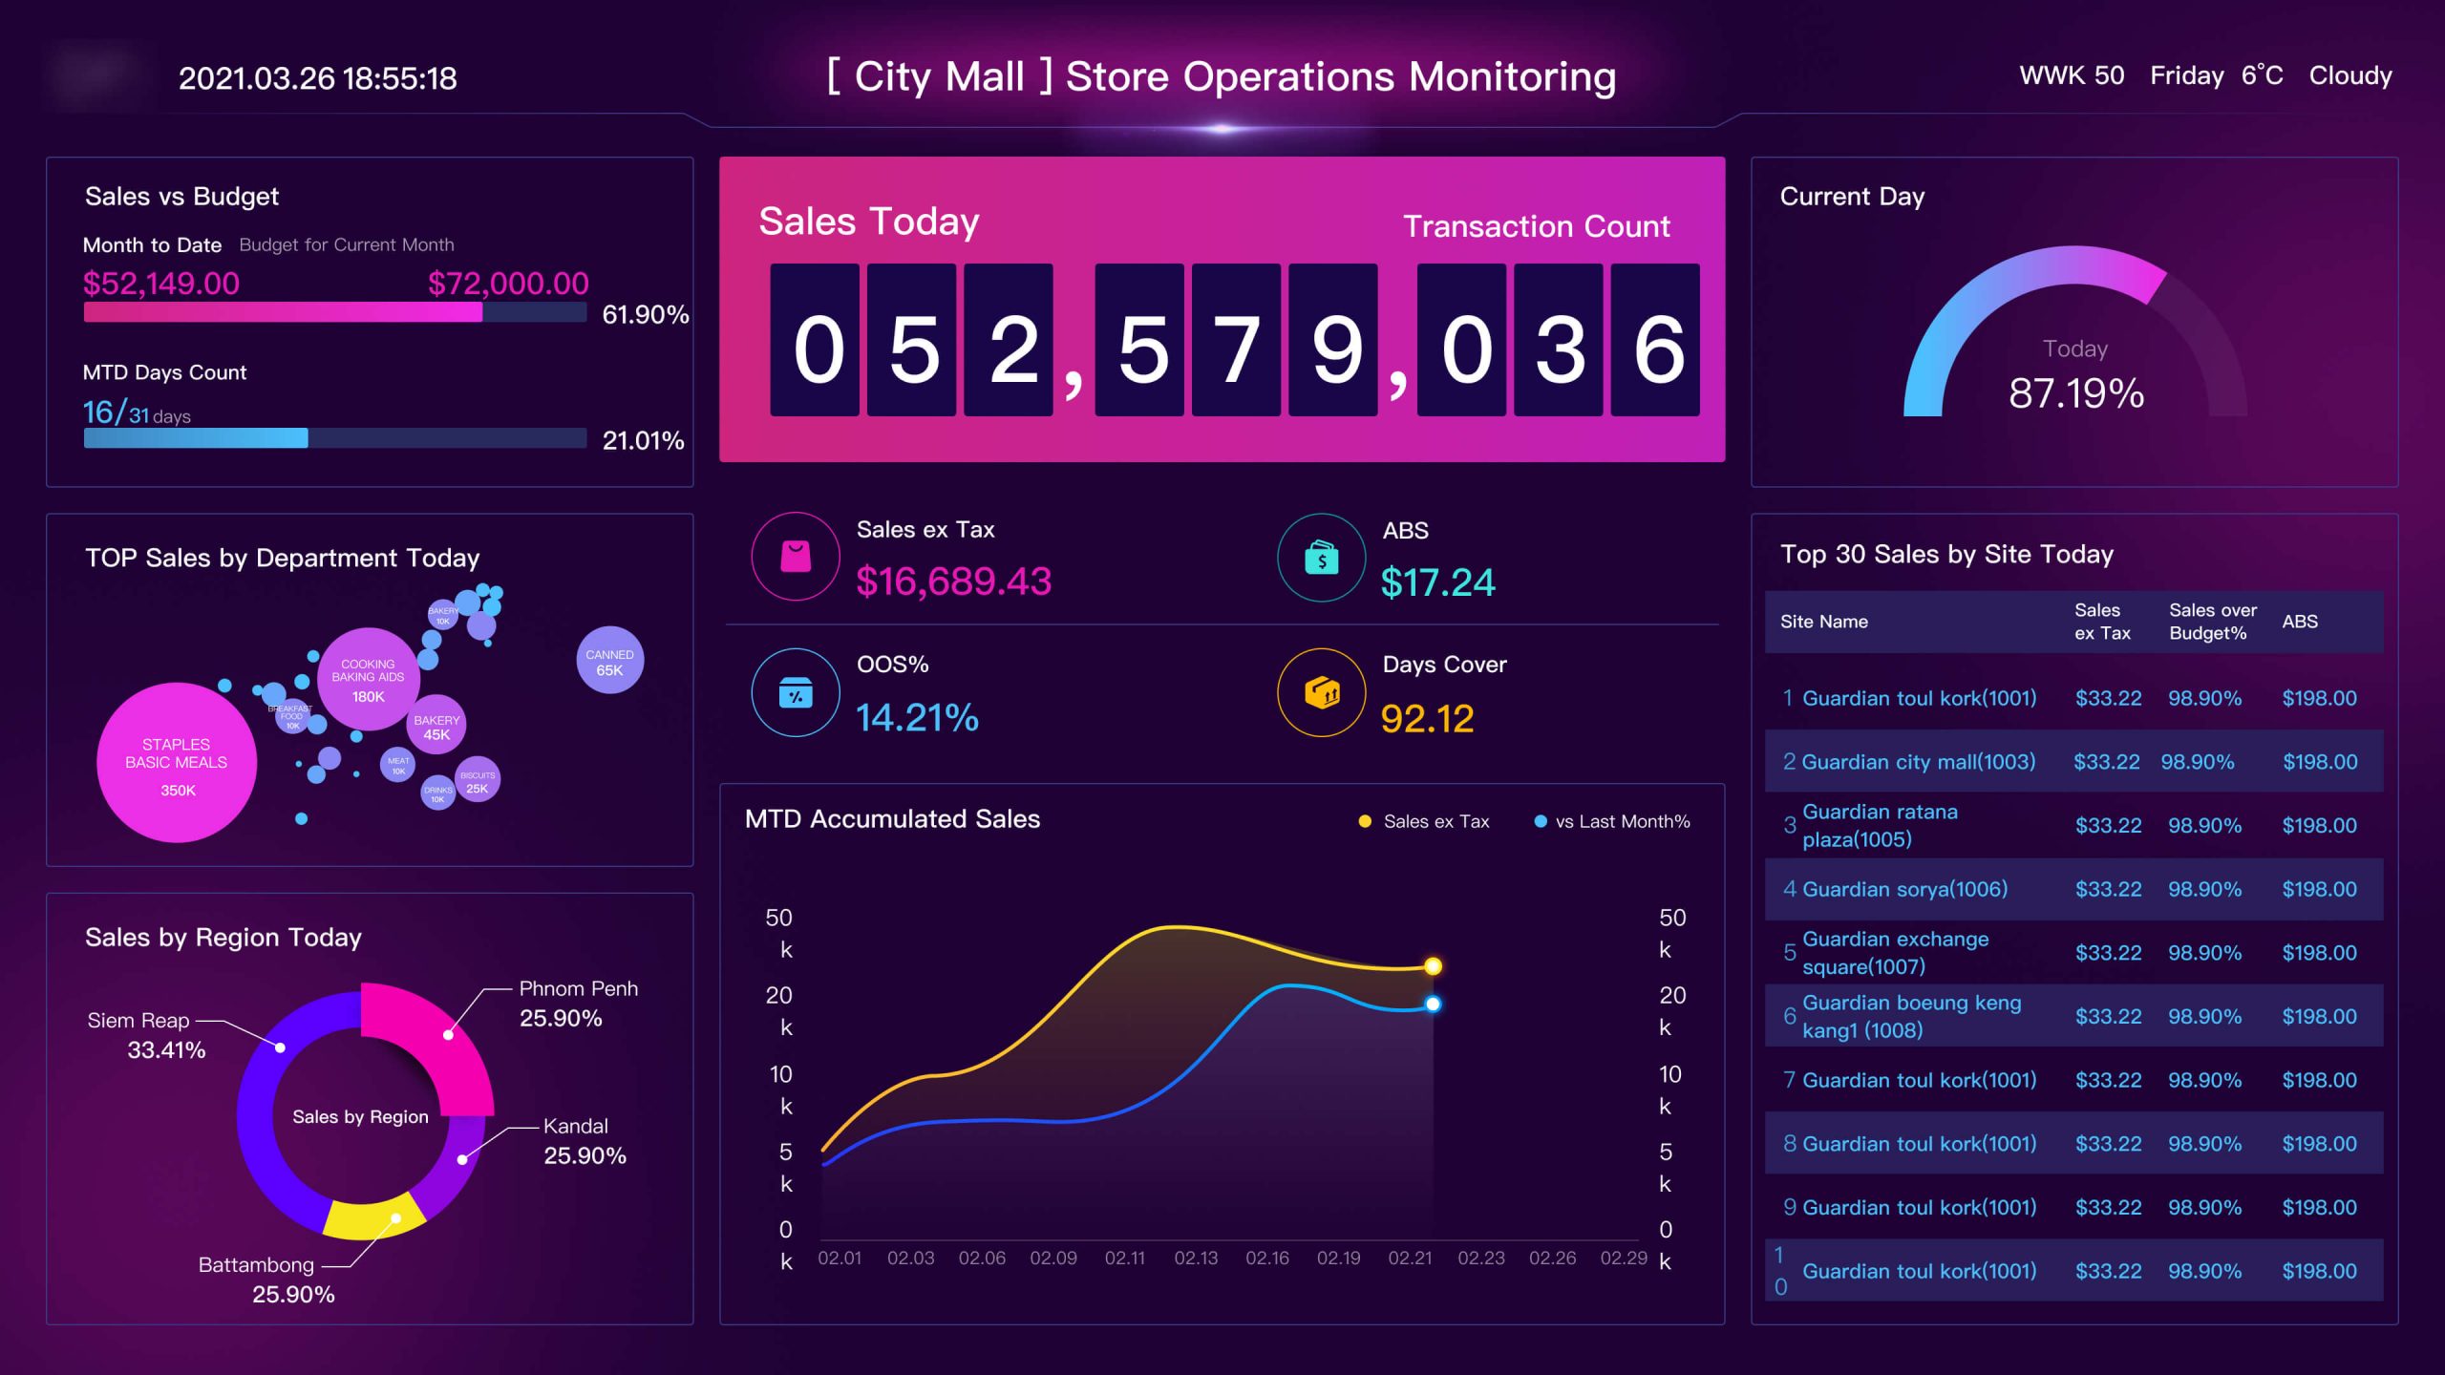The image size is (2445, 1375).
Task: Select the STAPLES BASIC MEALS 350K bubble
Action: (x=177, y=763)
